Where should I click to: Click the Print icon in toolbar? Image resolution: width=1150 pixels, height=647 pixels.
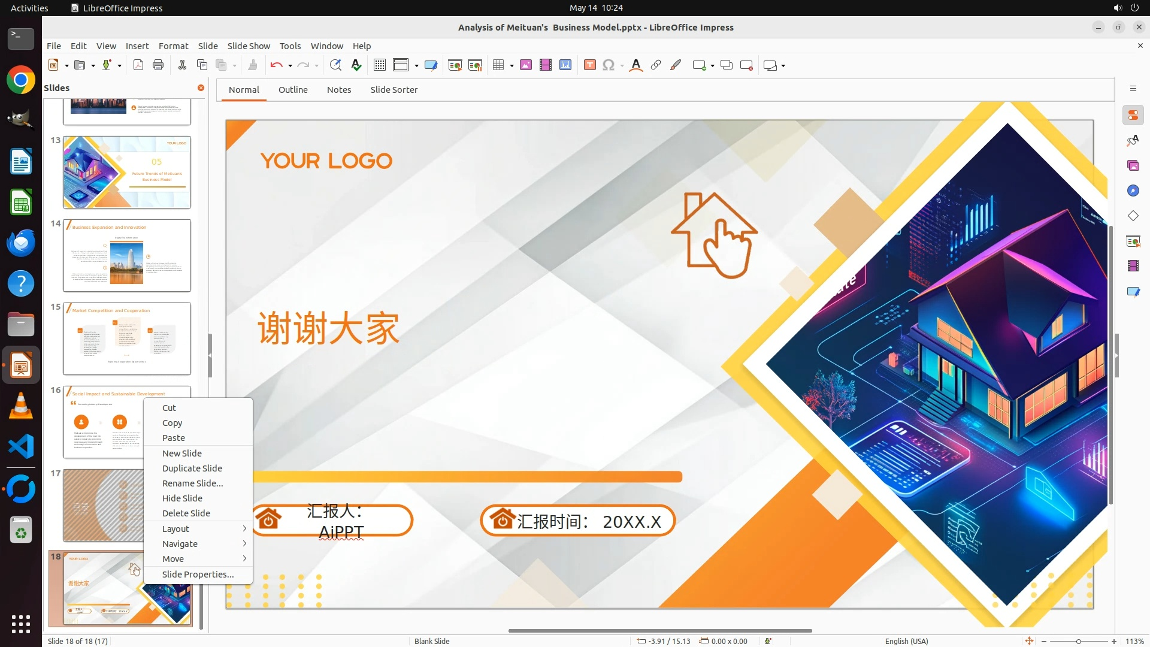pos(158,65)
